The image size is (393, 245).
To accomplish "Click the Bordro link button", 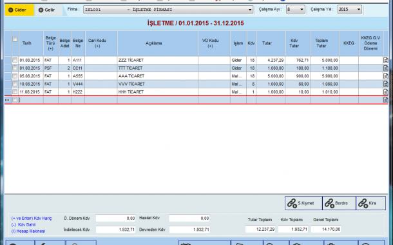I will tap(339, 203).
